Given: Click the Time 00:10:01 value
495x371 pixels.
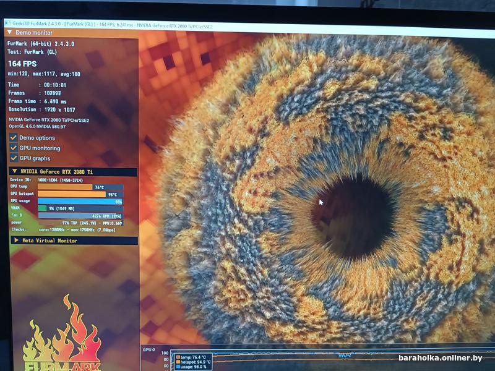Looking at the screenshot, I should click(55, 85).
